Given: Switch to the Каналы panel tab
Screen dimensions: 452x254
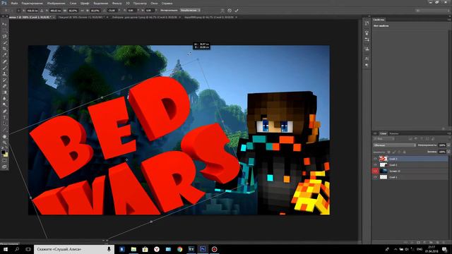Looking at the screenshot, I should click(394, 133).
